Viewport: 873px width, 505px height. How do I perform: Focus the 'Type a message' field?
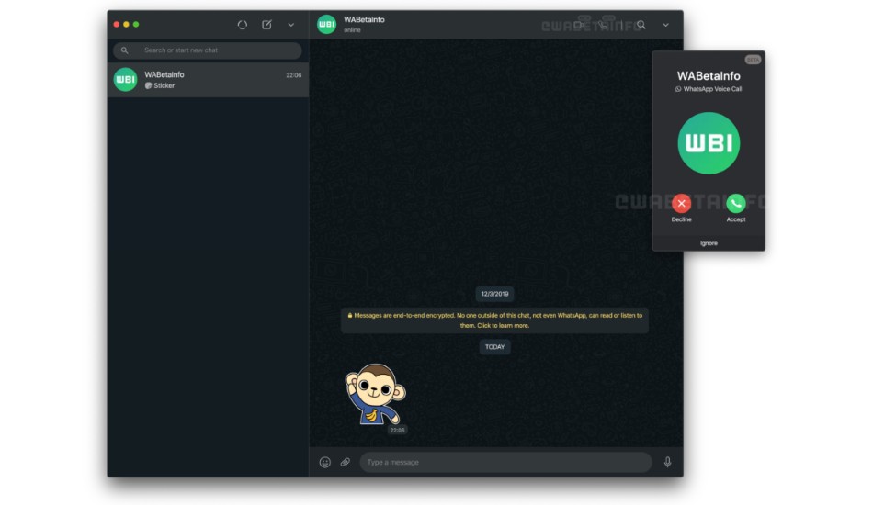(505, 462)
